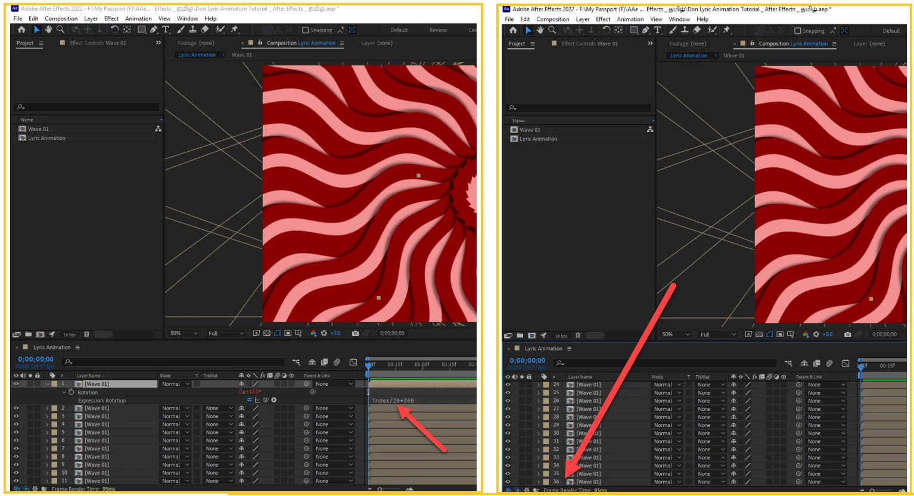
Task: Toggle transparency grid in left viewer
Action: click(x=267, y=333)
